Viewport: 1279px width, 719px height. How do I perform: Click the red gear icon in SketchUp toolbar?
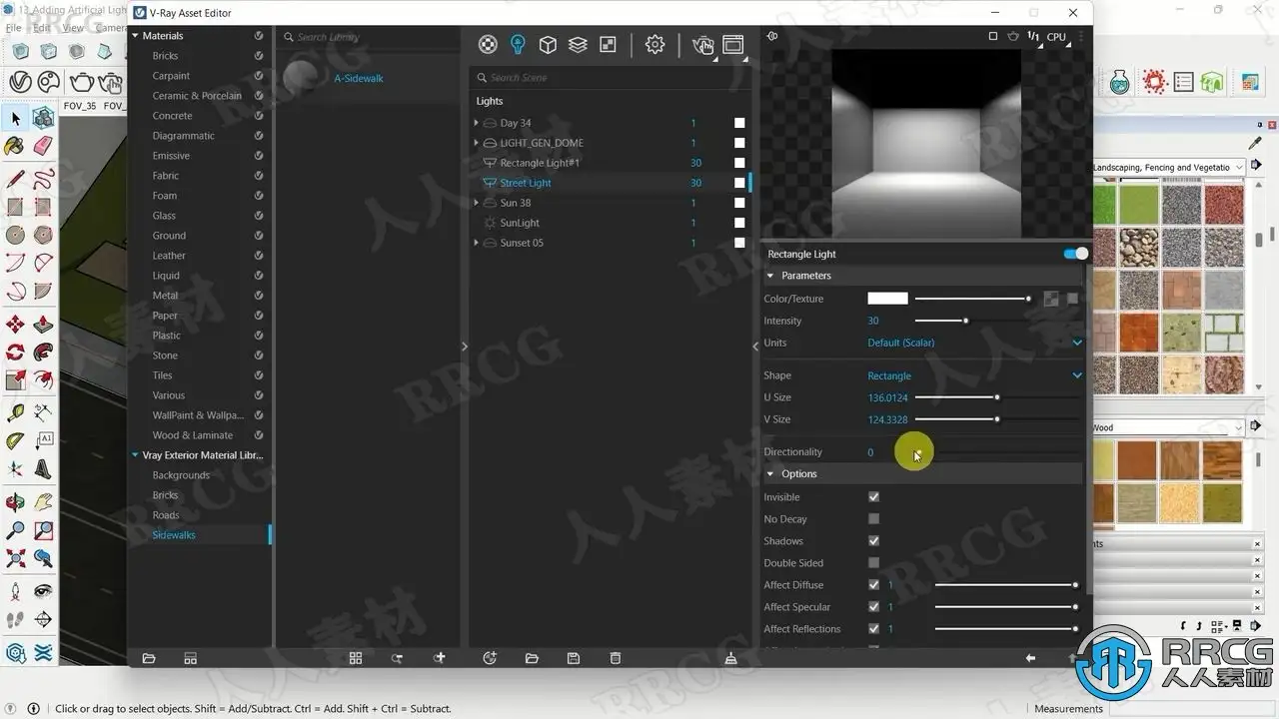click(1155, 82)
